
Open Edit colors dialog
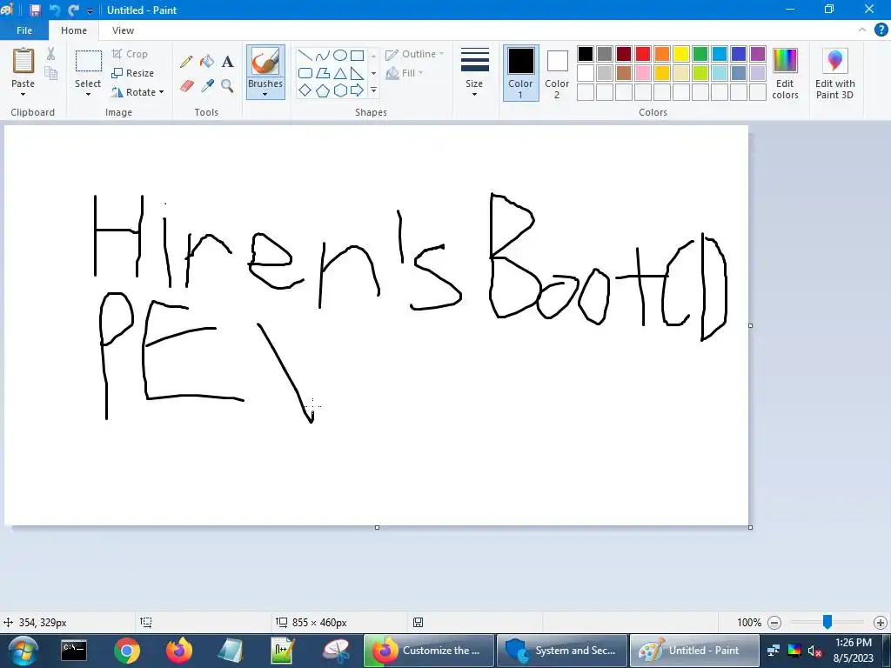tap(786, 74)
